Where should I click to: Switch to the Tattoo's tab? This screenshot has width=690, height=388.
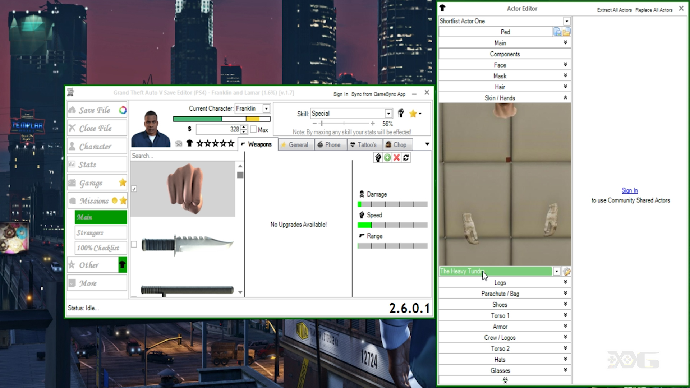click(365, 145)
